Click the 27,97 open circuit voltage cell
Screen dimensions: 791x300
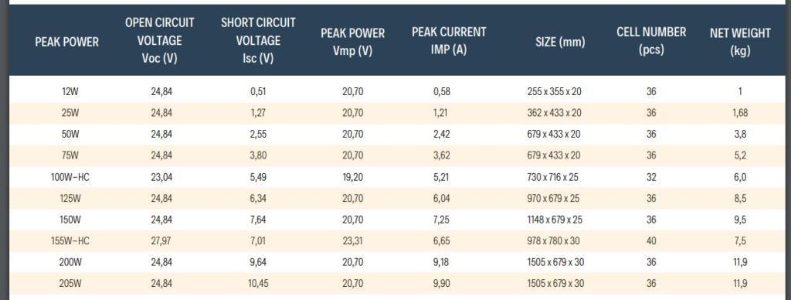coord(161,241)
